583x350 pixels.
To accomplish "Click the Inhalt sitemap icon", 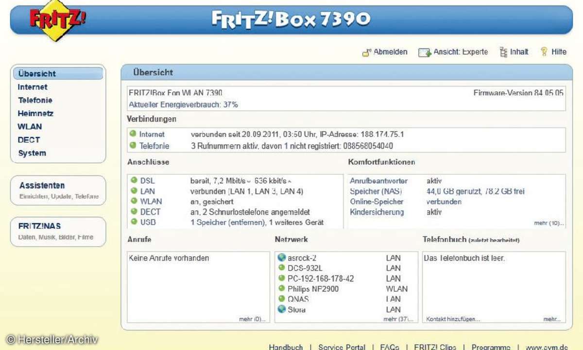I will coord(503,52).
